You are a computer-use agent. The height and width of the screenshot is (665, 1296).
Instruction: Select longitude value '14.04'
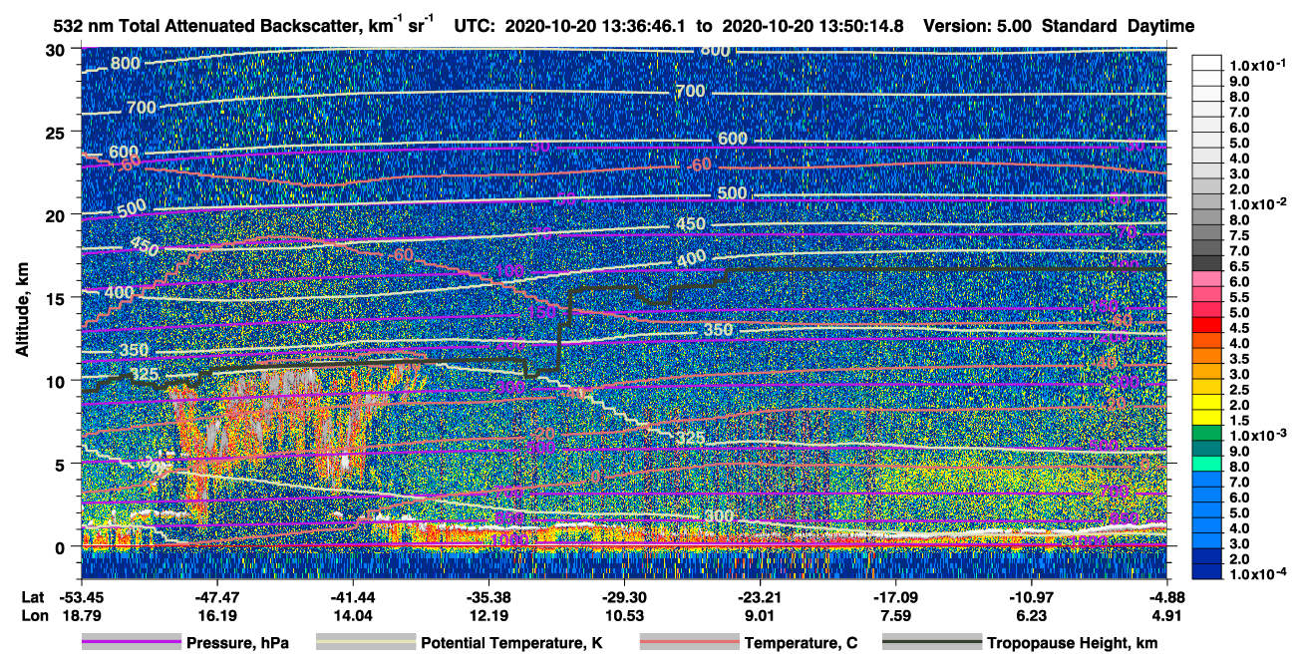[x=353, y=616]
